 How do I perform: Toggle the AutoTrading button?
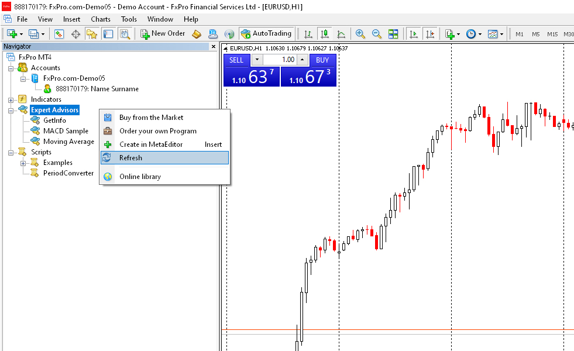coord(266,34)
